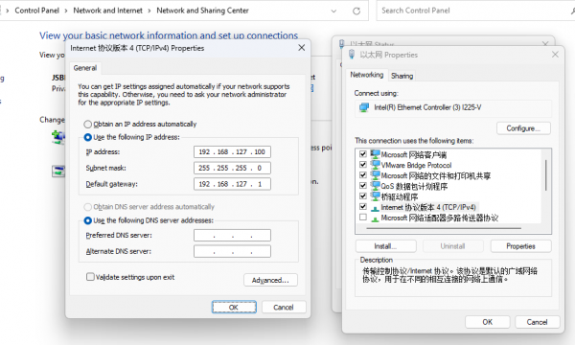Check Microsoft 网络适配器多路传送器协议 checkbox
This screenshot has width=575, height=345.
[x=363, y=218]
